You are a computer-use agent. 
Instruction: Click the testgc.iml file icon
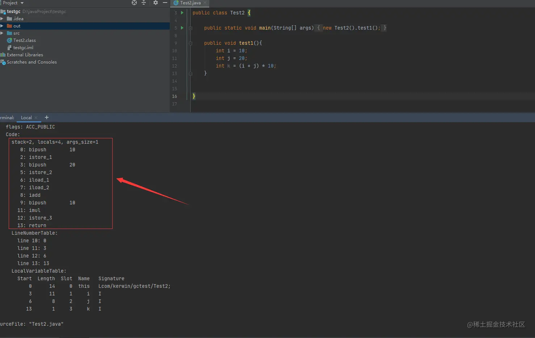point(9,48)
